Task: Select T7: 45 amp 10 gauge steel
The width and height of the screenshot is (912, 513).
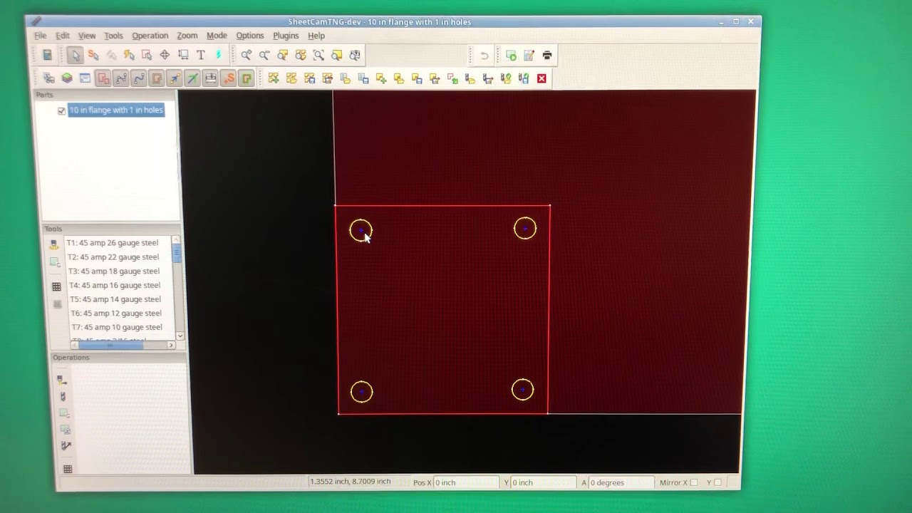Action: (117, 327)
